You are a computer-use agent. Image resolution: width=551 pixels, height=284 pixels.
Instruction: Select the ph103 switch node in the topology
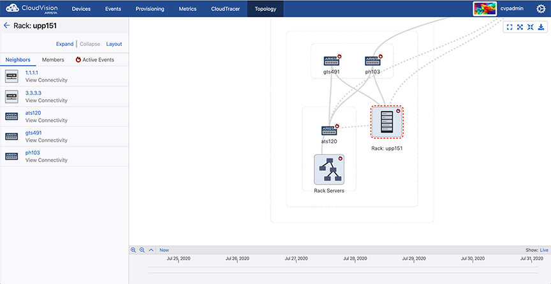(x=372, y=61)
